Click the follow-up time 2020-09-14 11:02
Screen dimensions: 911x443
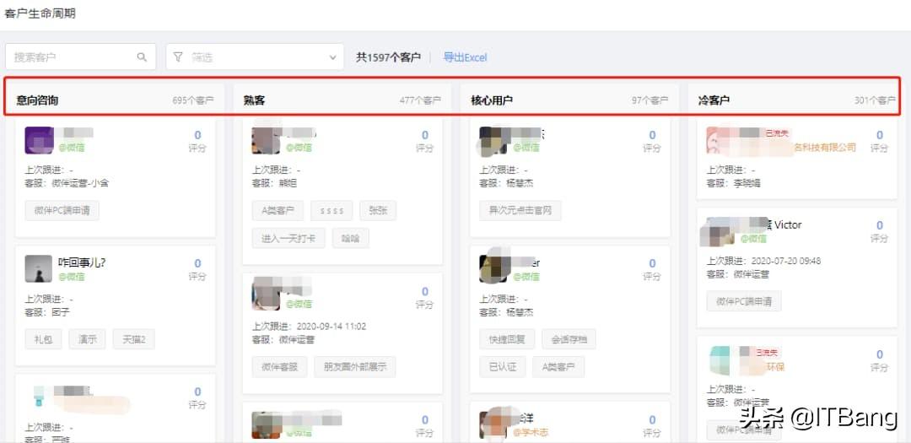pyautogui.click(x=332, y=327)
